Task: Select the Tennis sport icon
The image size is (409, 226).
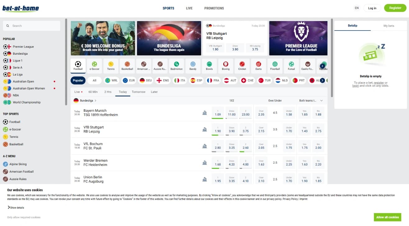Action: pyautogui.click(x=111, y=66)
